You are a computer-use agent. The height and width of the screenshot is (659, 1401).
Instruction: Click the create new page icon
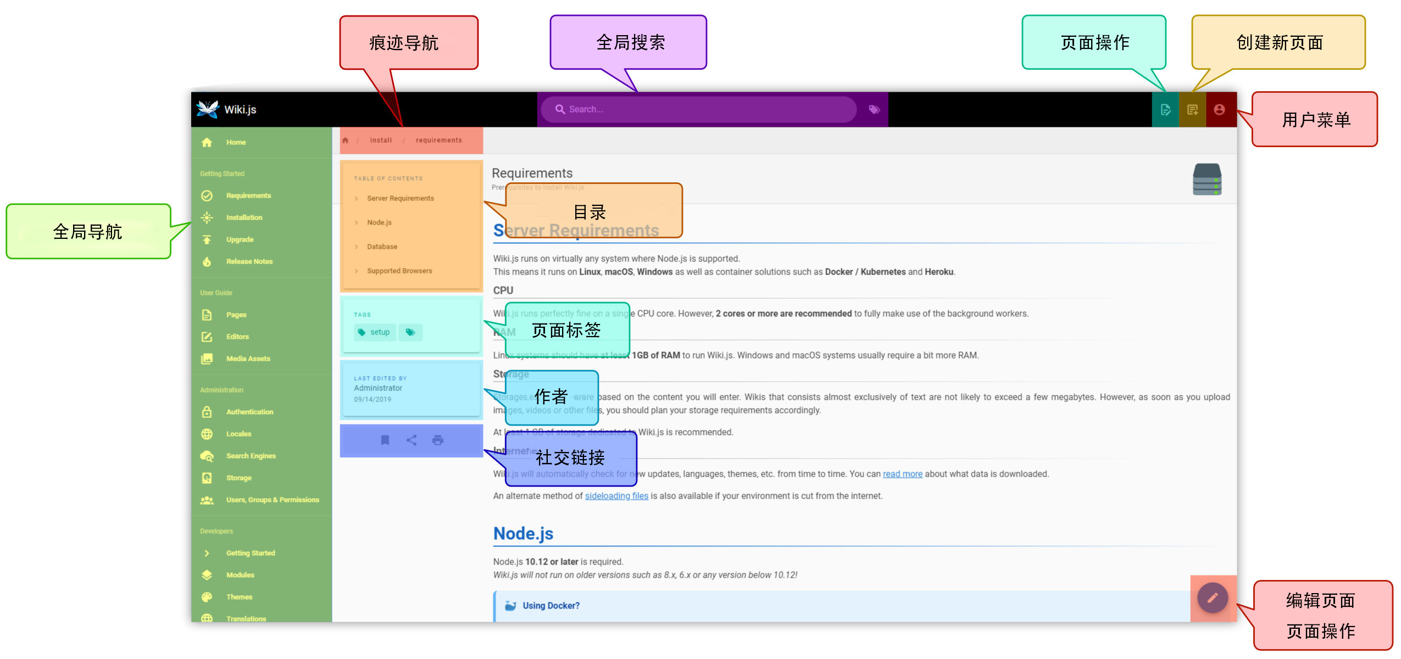coord(1192,110)
